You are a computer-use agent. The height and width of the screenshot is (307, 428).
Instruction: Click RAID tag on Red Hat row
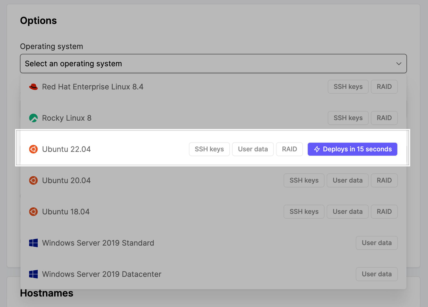pyautogui.click(x=384, y=87)
